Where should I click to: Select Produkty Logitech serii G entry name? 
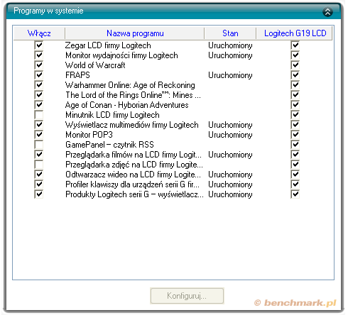click(x=134, y=194)
